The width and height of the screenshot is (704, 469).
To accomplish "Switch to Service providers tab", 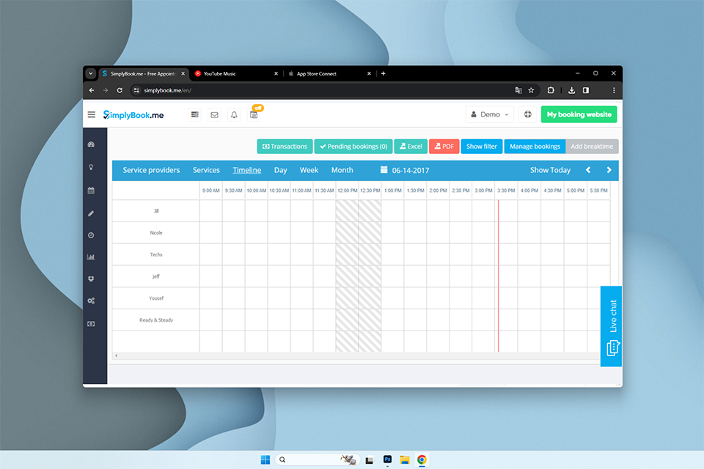I will pyautogui.click(x=151, y=170).
